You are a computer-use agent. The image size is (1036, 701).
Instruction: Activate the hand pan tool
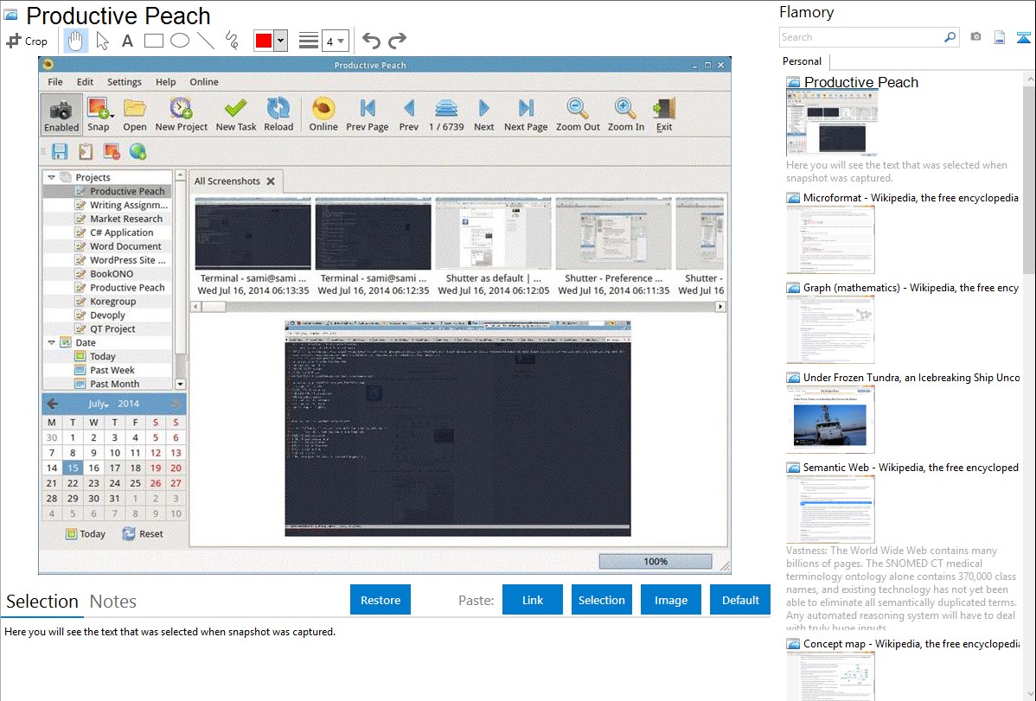(x=75, y=41)
